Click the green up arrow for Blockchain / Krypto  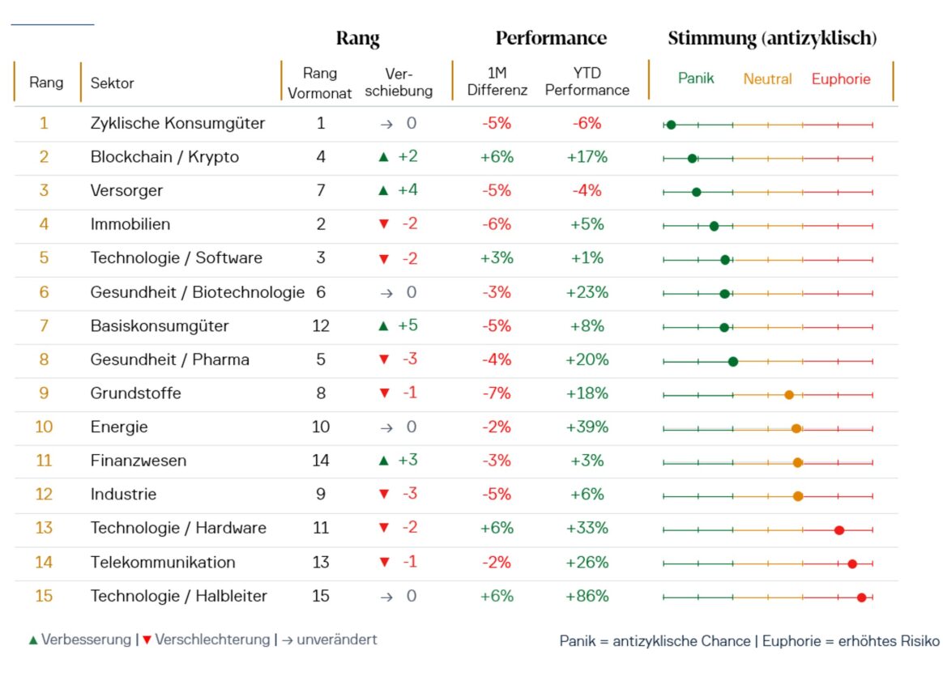(384, 157)
